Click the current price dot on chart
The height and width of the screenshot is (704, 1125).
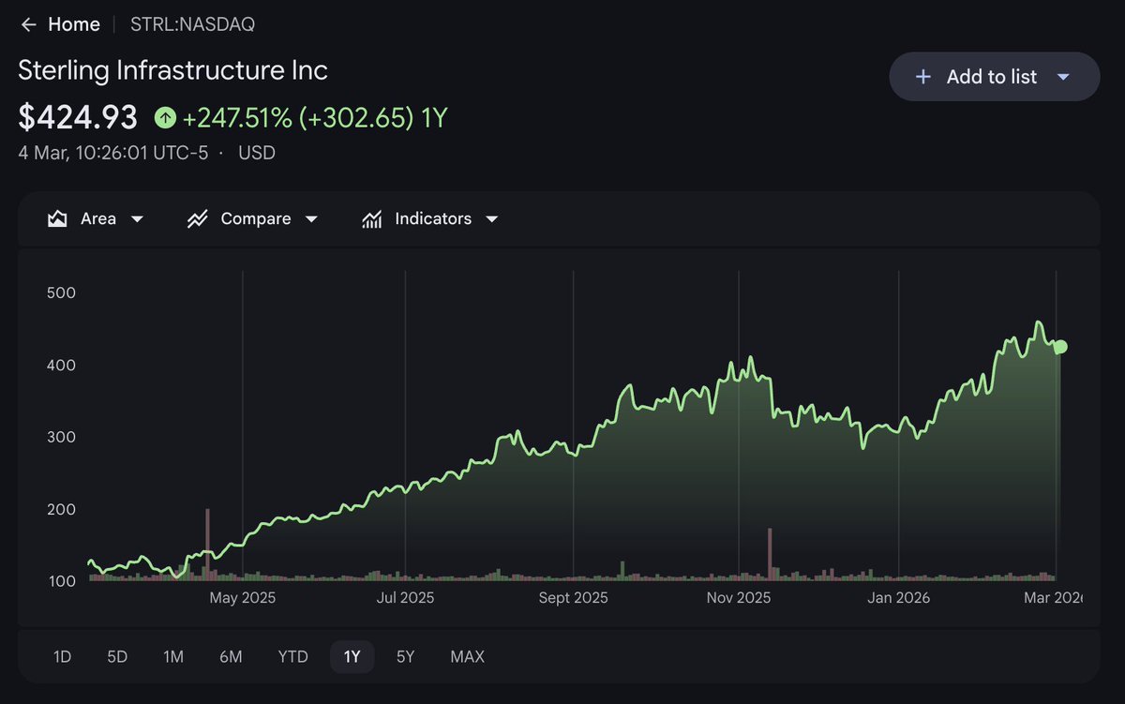(x=1060, y=347)
